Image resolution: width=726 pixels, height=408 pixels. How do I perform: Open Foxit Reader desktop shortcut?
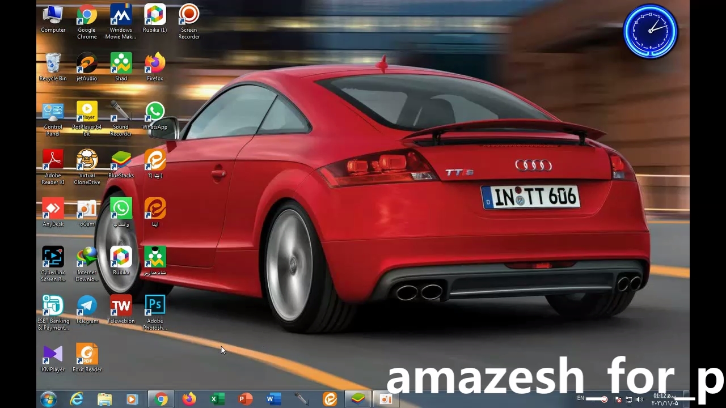[87, 355]
